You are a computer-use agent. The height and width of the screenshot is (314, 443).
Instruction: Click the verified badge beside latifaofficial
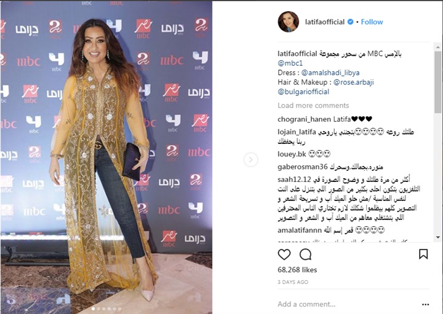(x=350, y=22)
